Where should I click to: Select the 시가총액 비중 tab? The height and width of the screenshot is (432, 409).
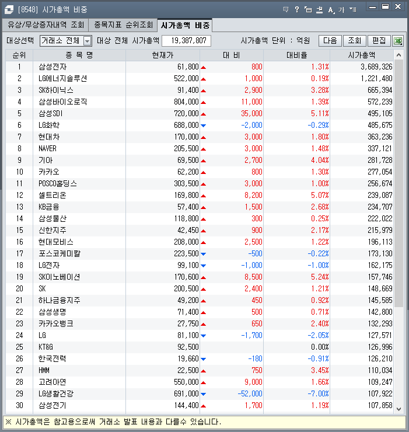pos(185,25)
